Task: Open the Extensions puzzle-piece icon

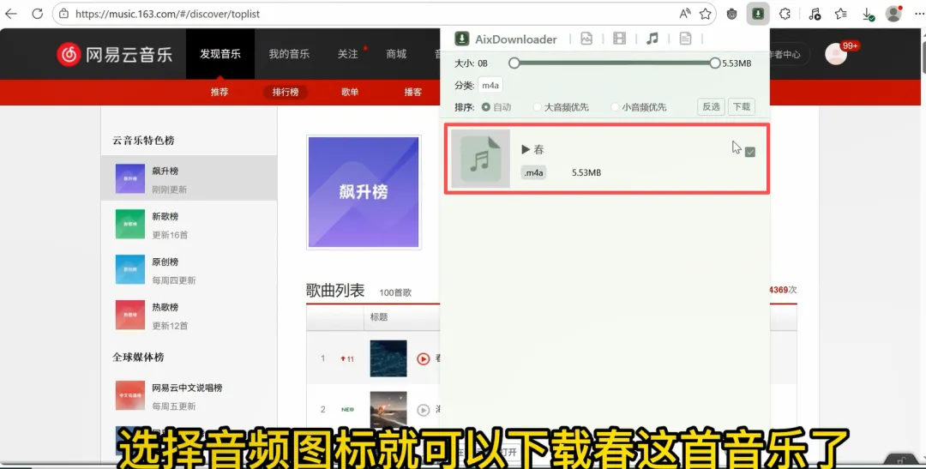Action: point(785,14)
